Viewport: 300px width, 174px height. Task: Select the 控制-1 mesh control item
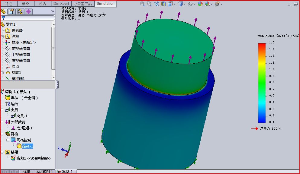point(27,146)
